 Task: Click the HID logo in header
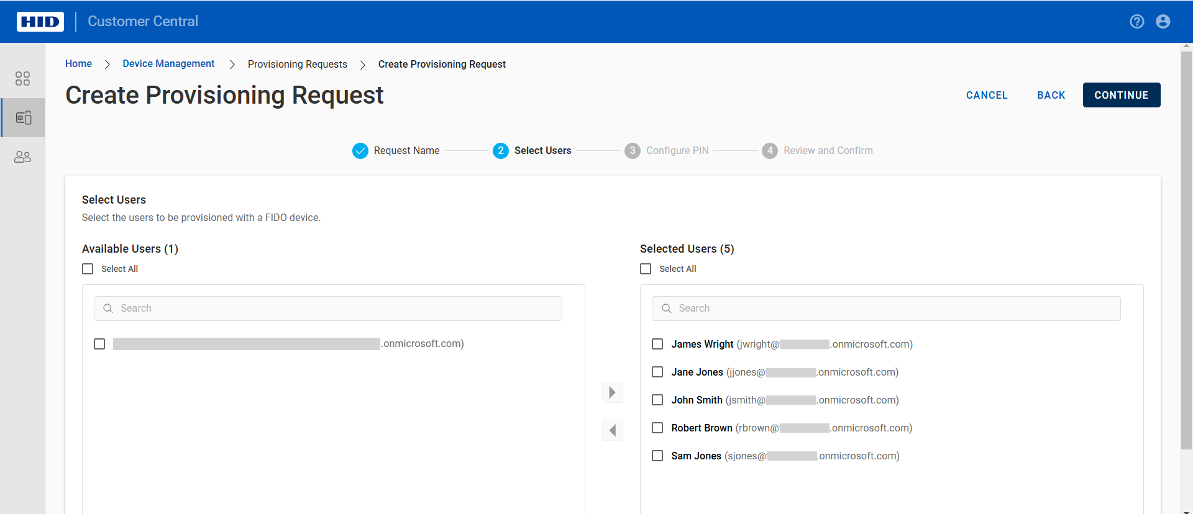coord(40,22)
